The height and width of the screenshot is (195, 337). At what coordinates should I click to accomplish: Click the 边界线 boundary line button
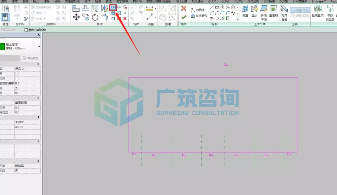198,10
